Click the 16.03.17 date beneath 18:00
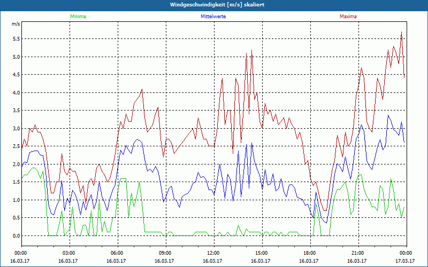 click(x=309, y=261)
